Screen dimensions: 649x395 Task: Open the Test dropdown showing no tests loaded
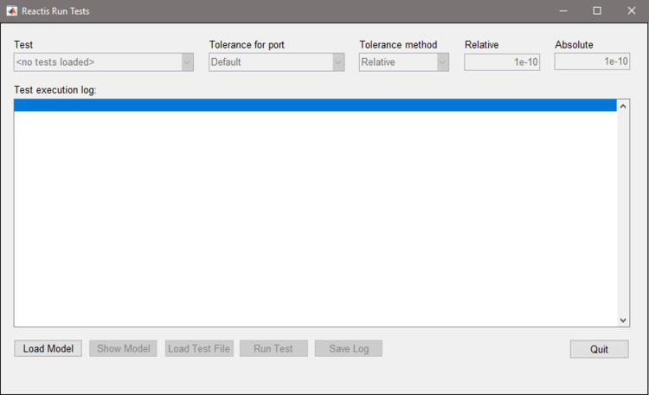coord(104,62)
